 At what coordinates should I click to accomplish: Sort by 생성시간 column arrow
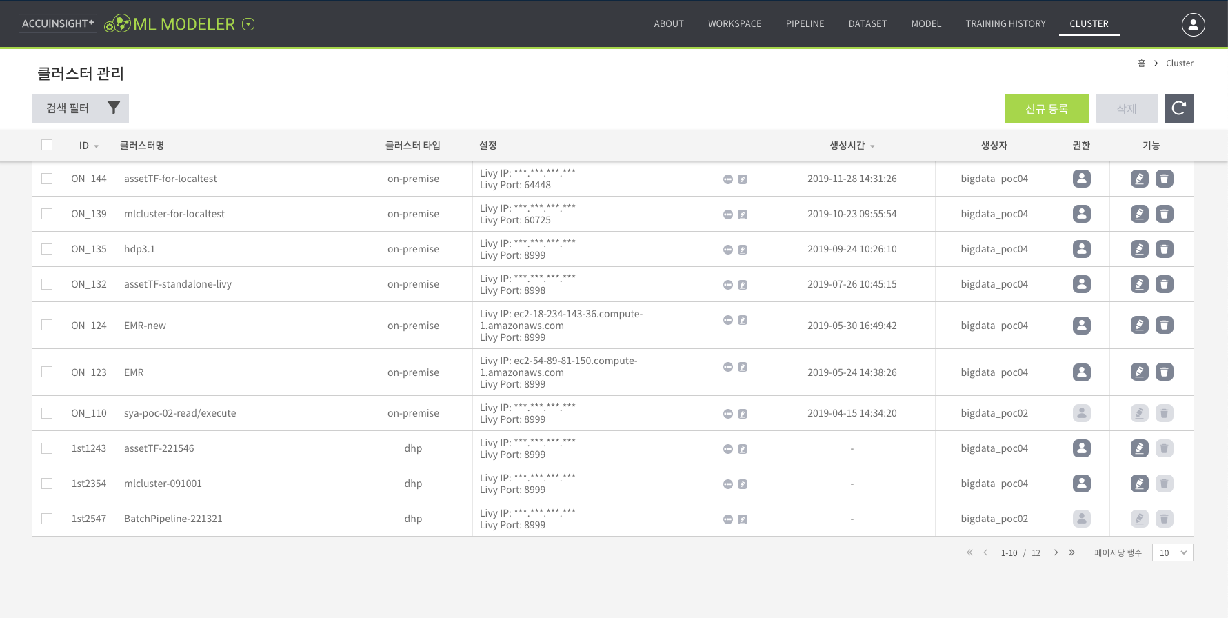(872, 146)
